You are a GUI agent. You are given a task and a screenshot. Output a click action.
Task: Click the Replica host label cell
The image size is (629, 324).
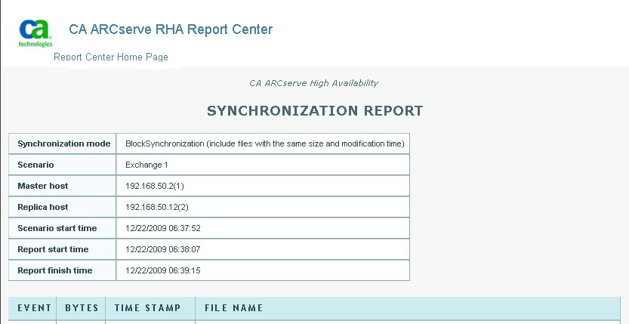(43, 207)
